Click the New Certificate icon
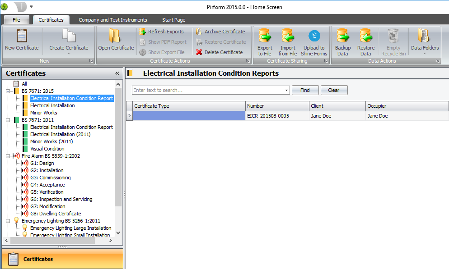The height and width of the screenshot is (269, 449). pos(22,36)
